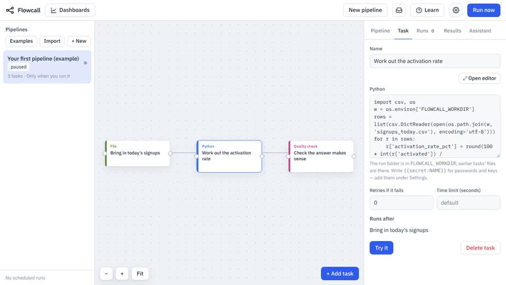Viewport: 506px width, 285px height.
Task: Select Your first pipeline (example) entry
Action: click(47, 67)
